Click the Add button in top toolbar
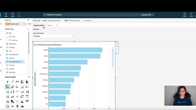This screenshot has width=196, height=110. [x=6, y=15]
